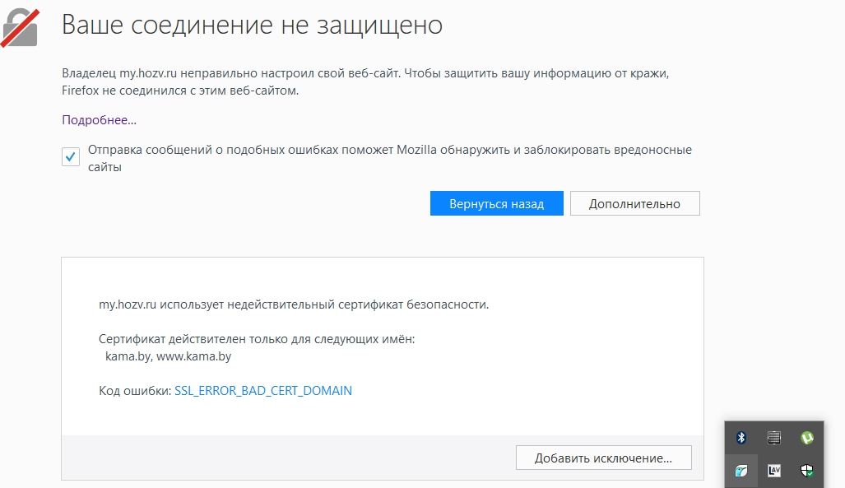Open the SSL_ERROR_BAD_CERT_DOMAIN error code link
The width and height of the screenshot is (845, 488).
[x=263, y=391]
